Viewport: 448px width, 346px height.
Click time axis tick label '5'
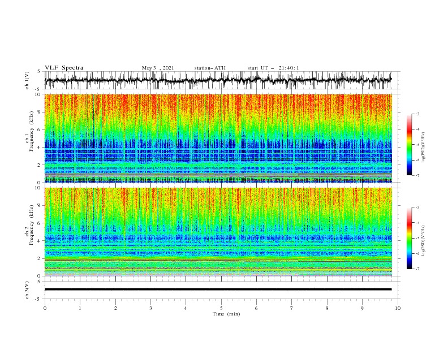(221, 308)
